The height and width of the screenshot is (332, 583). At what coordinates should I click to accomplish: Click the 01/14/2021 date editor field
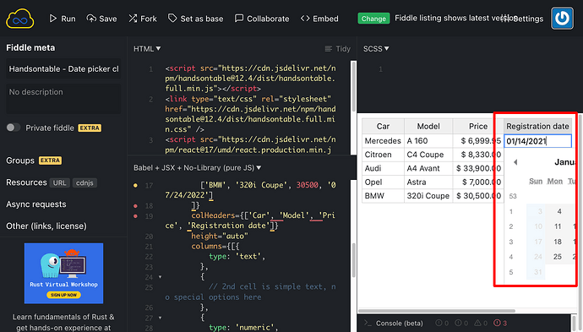point(537,141)
